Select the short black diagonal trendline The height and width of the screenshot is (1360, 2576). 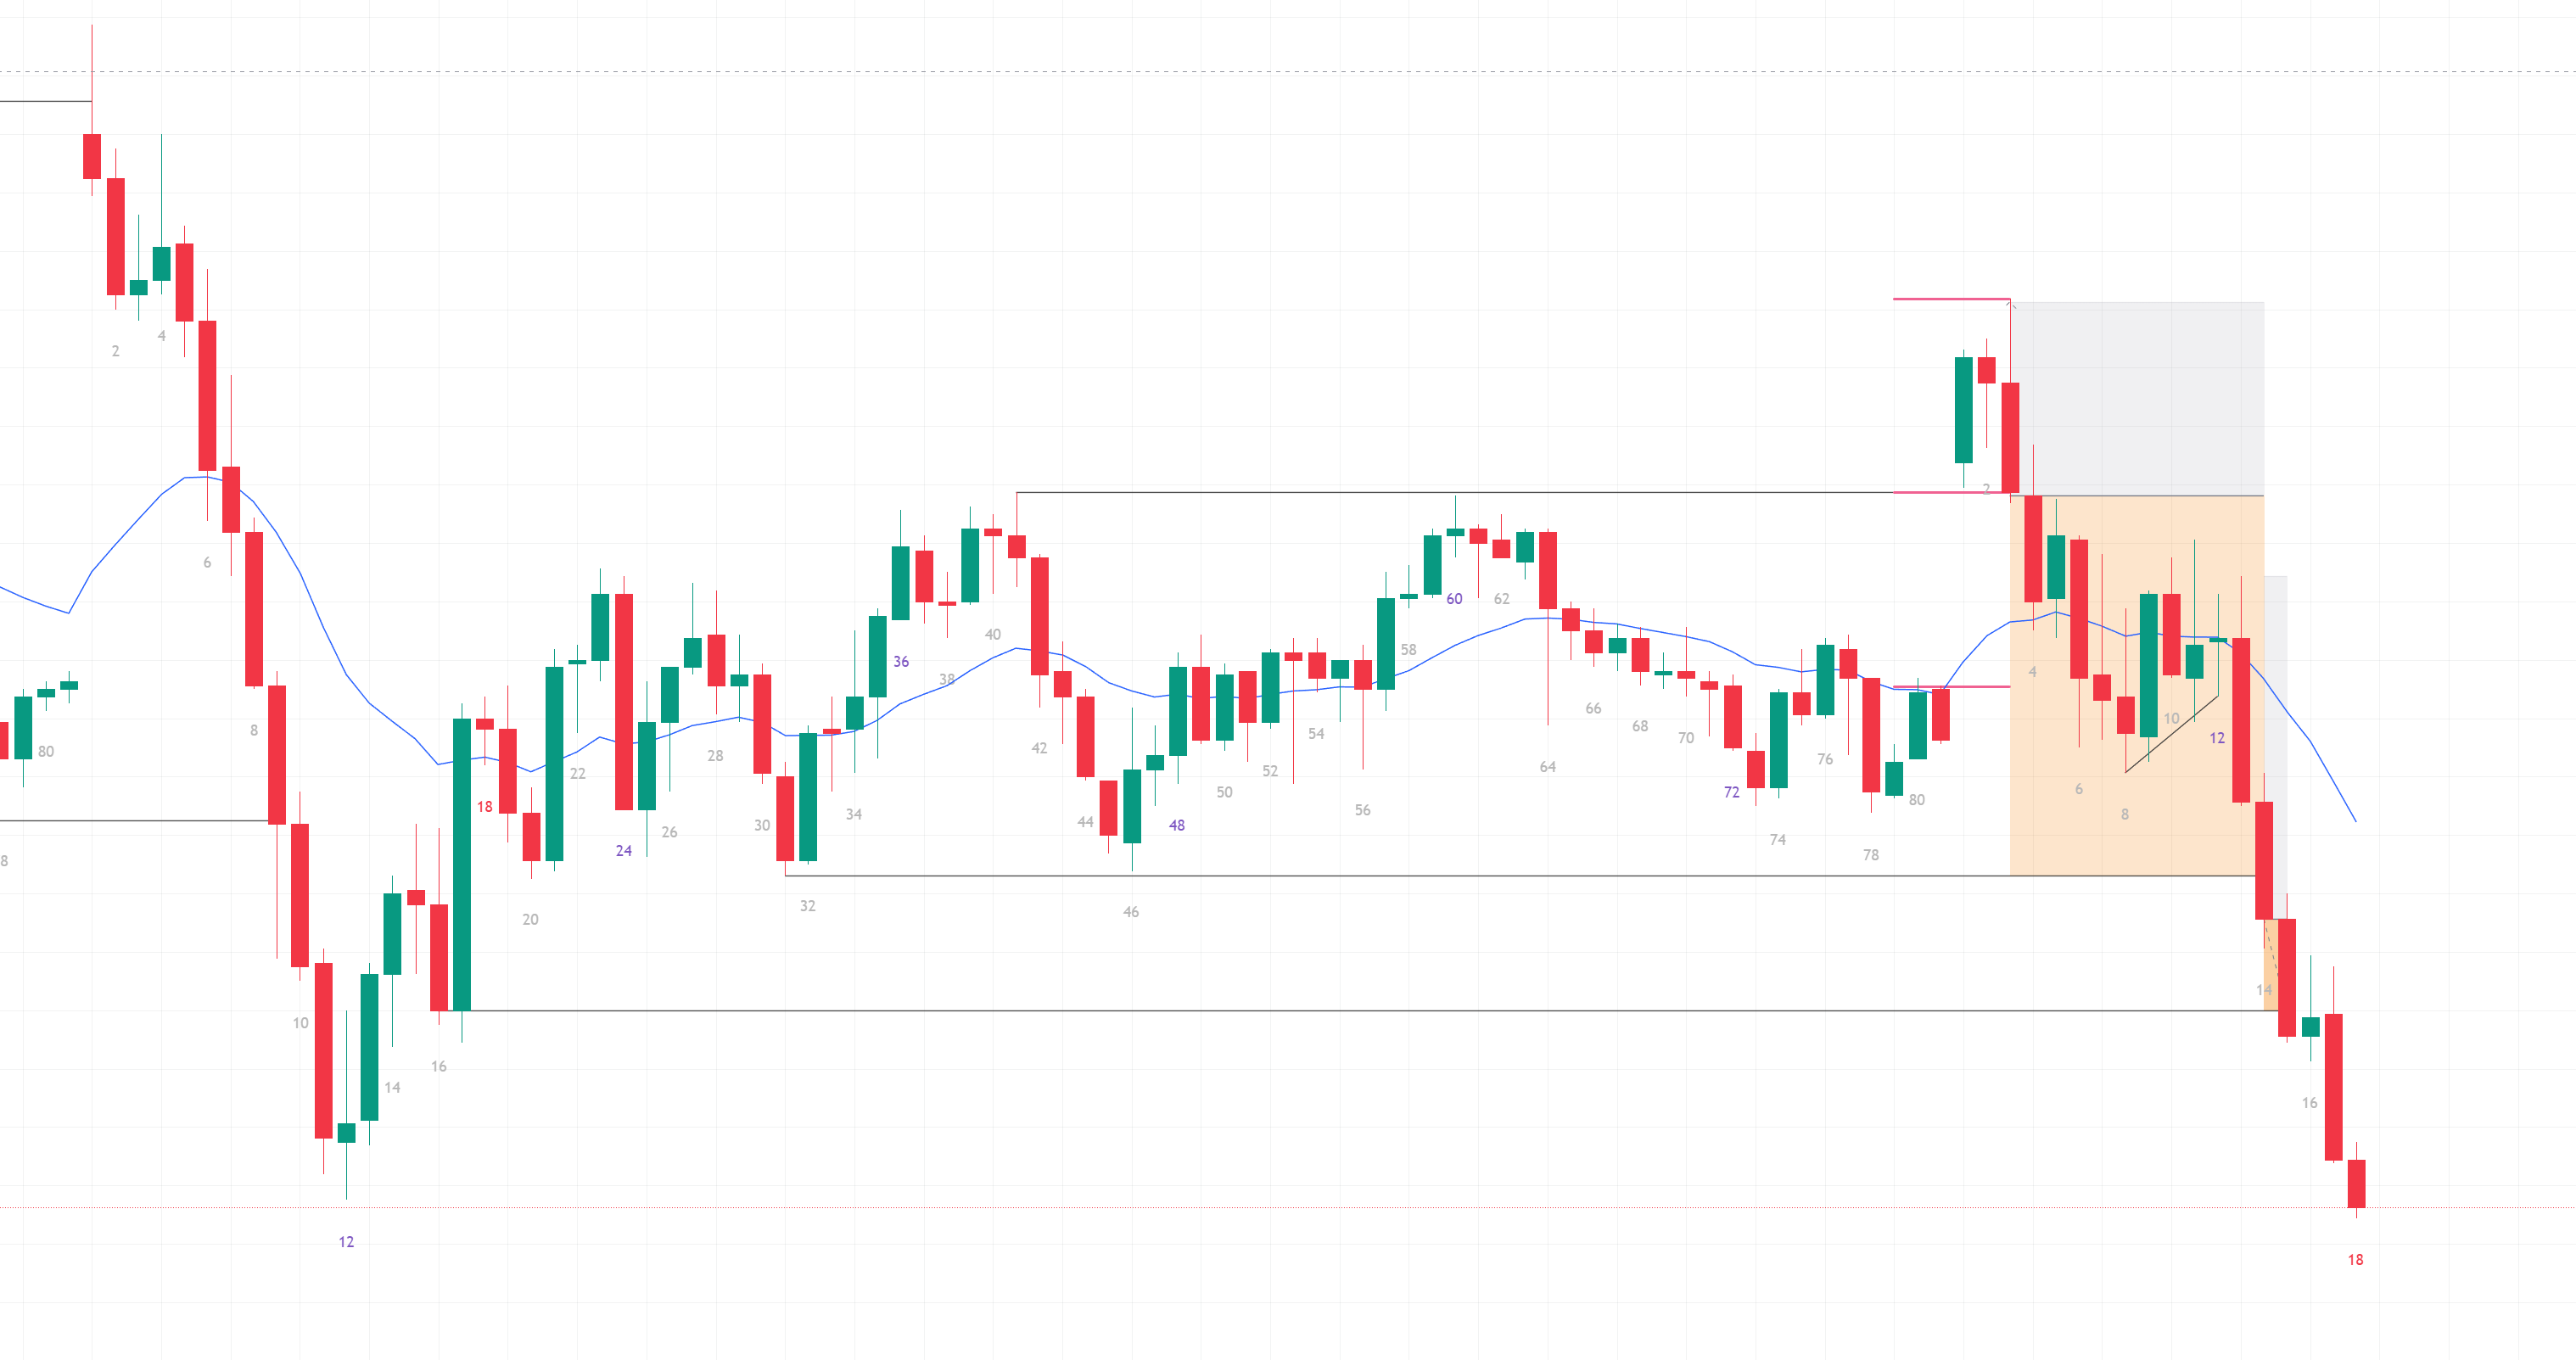[2172, 734]
